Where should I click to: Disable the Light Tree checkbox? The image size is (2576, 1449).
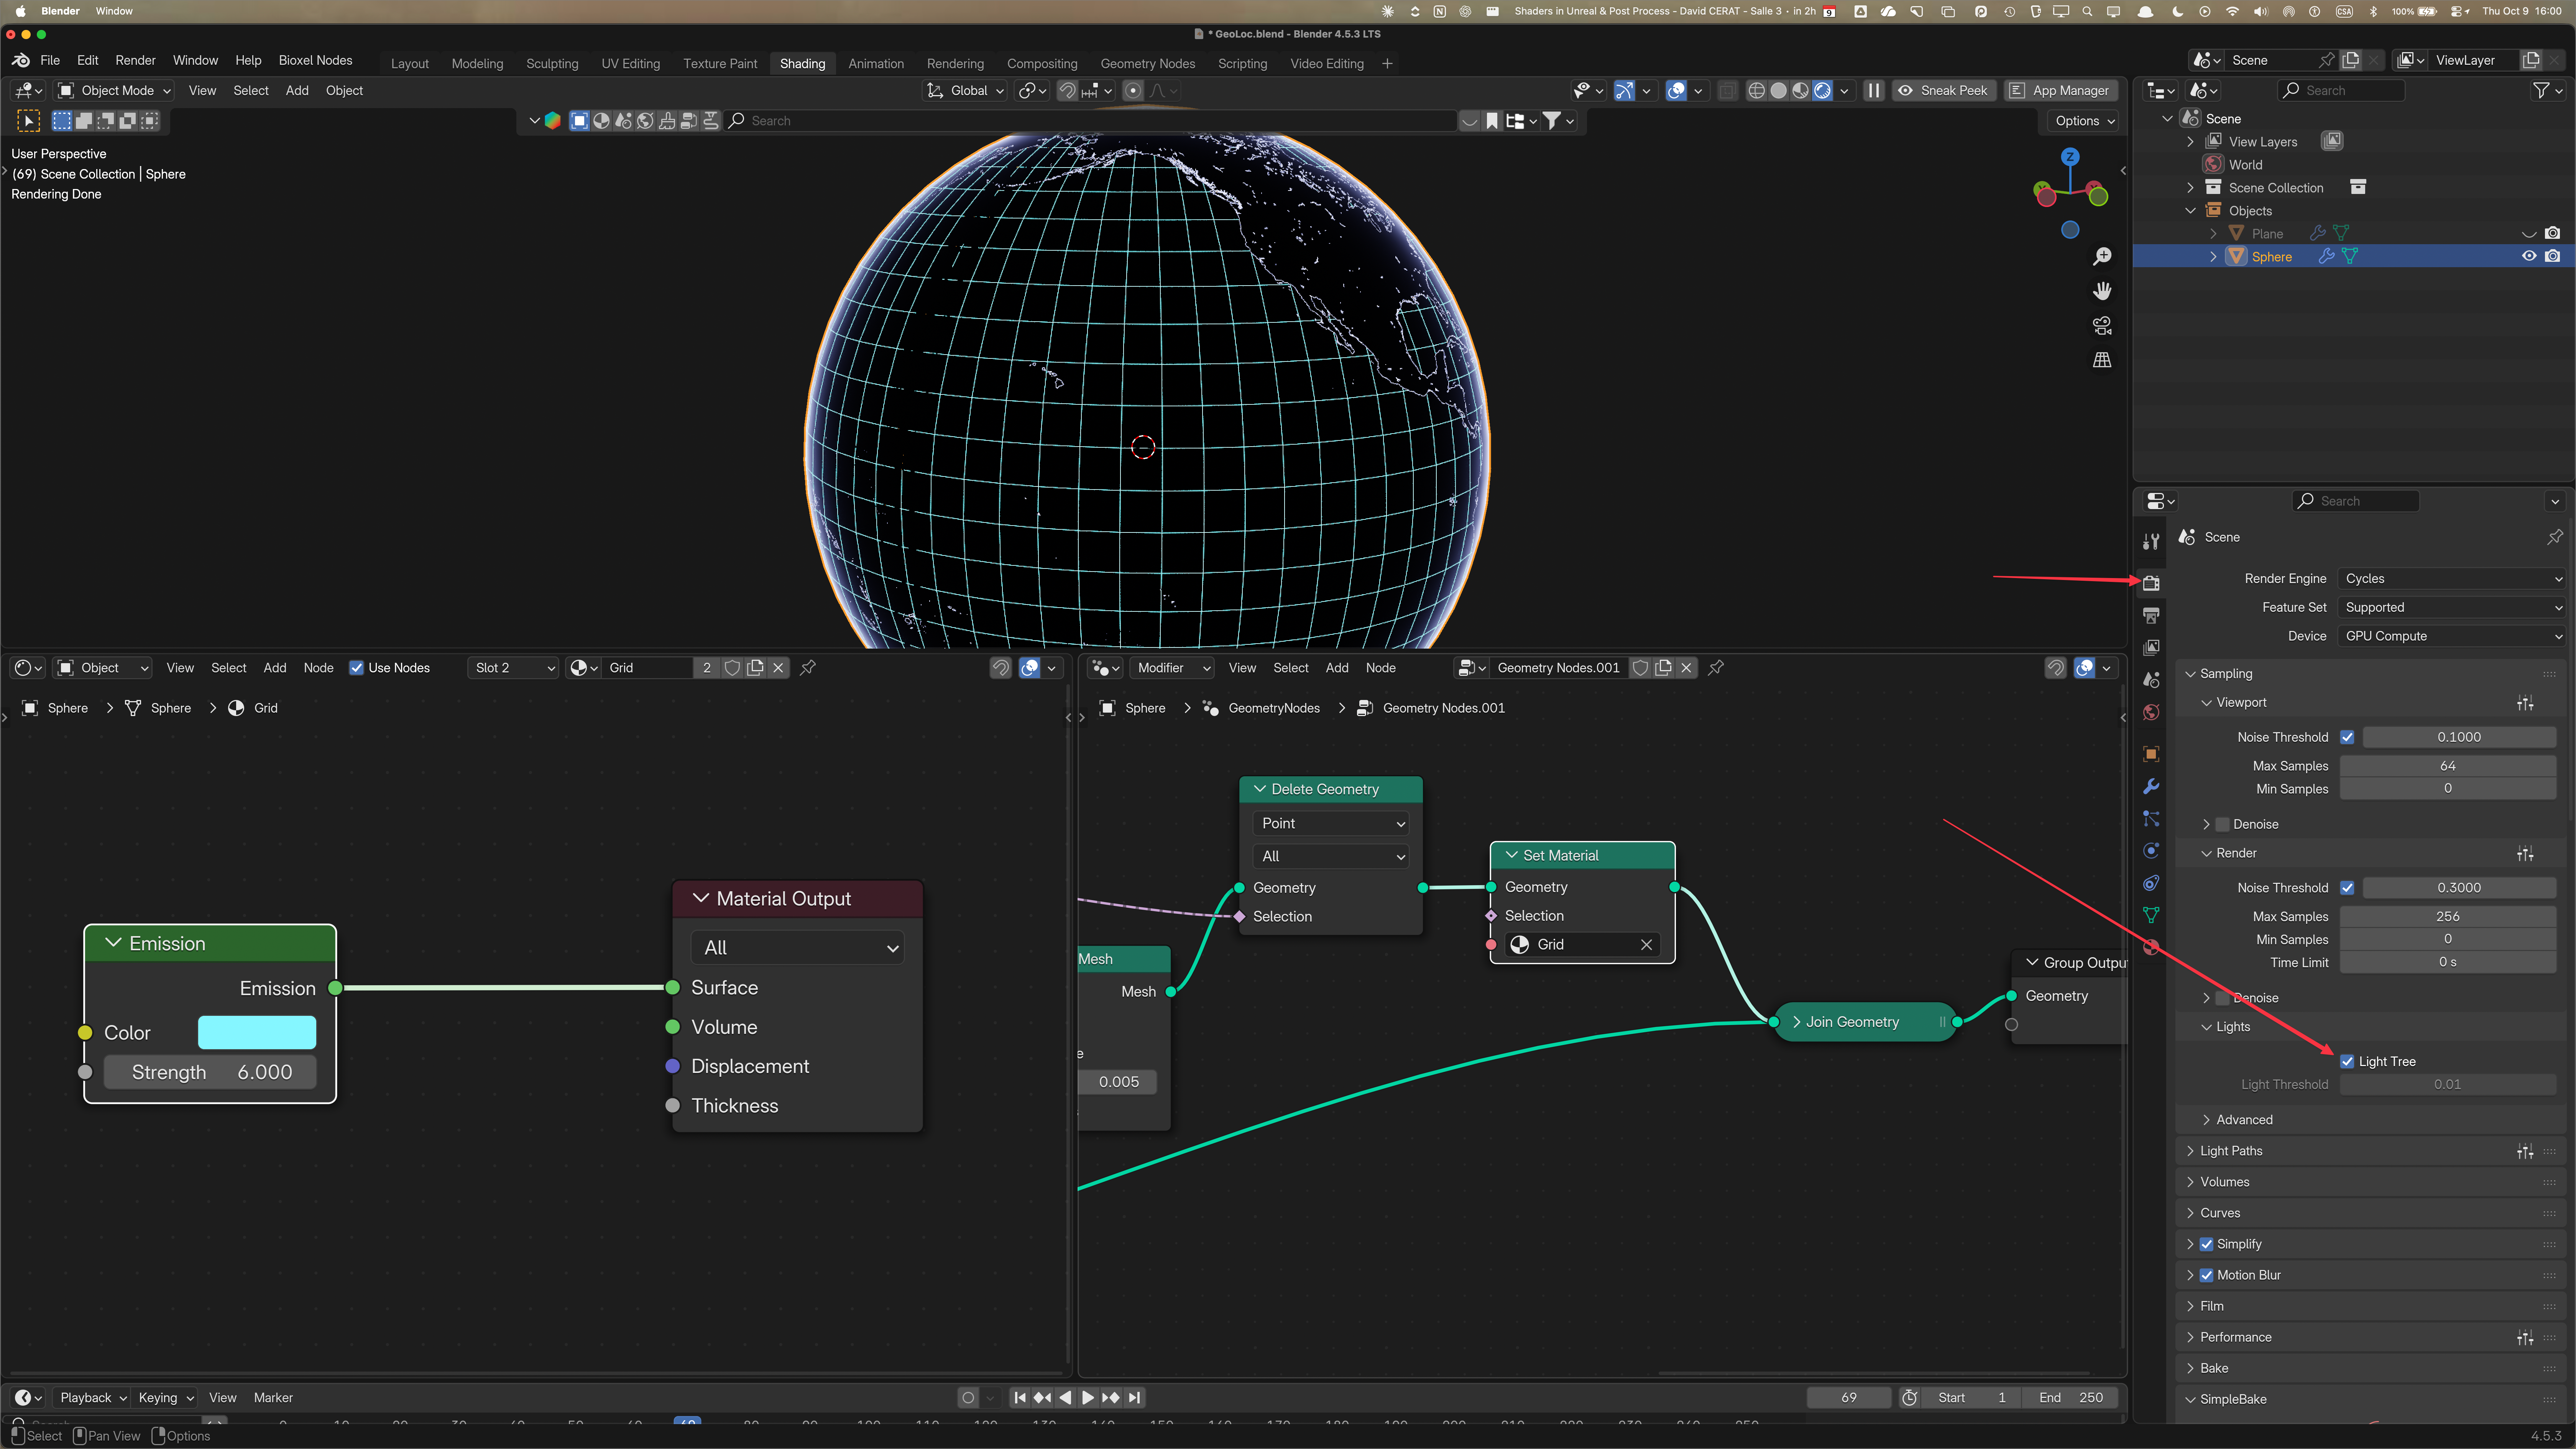point(2347,1062)
